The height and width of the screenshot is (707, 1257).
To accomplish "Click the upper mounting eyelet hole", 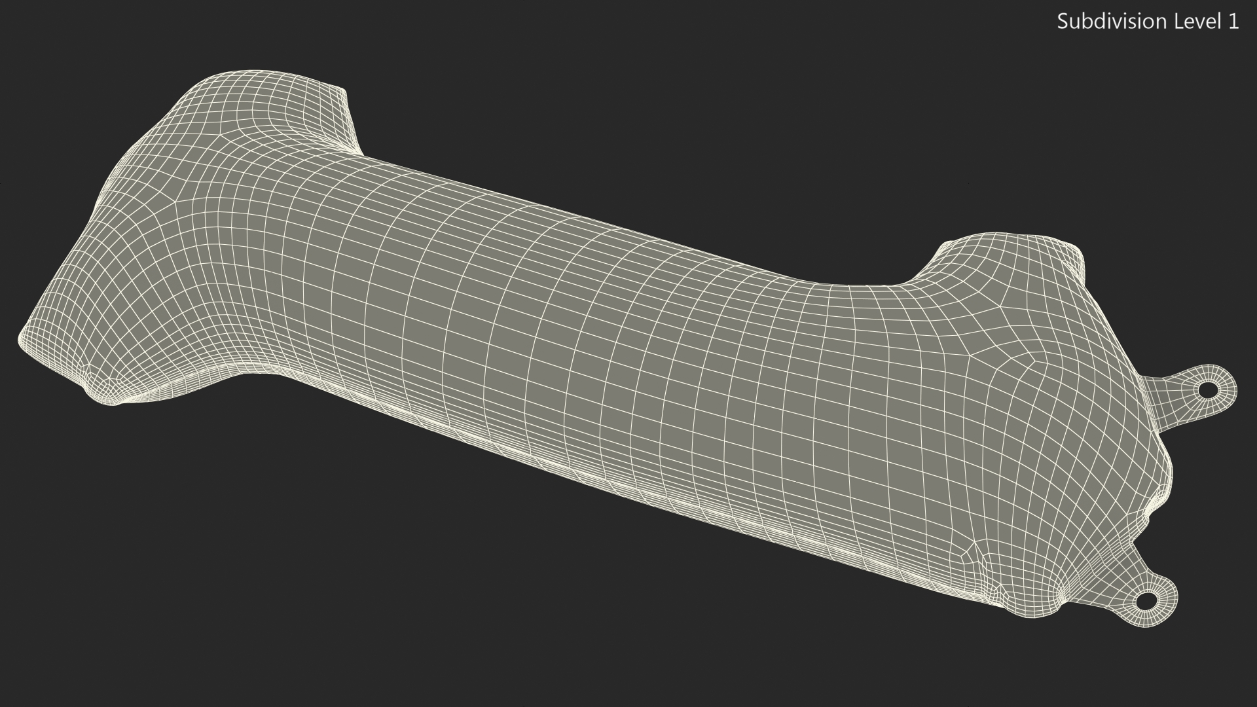I will click(1208, 391).
